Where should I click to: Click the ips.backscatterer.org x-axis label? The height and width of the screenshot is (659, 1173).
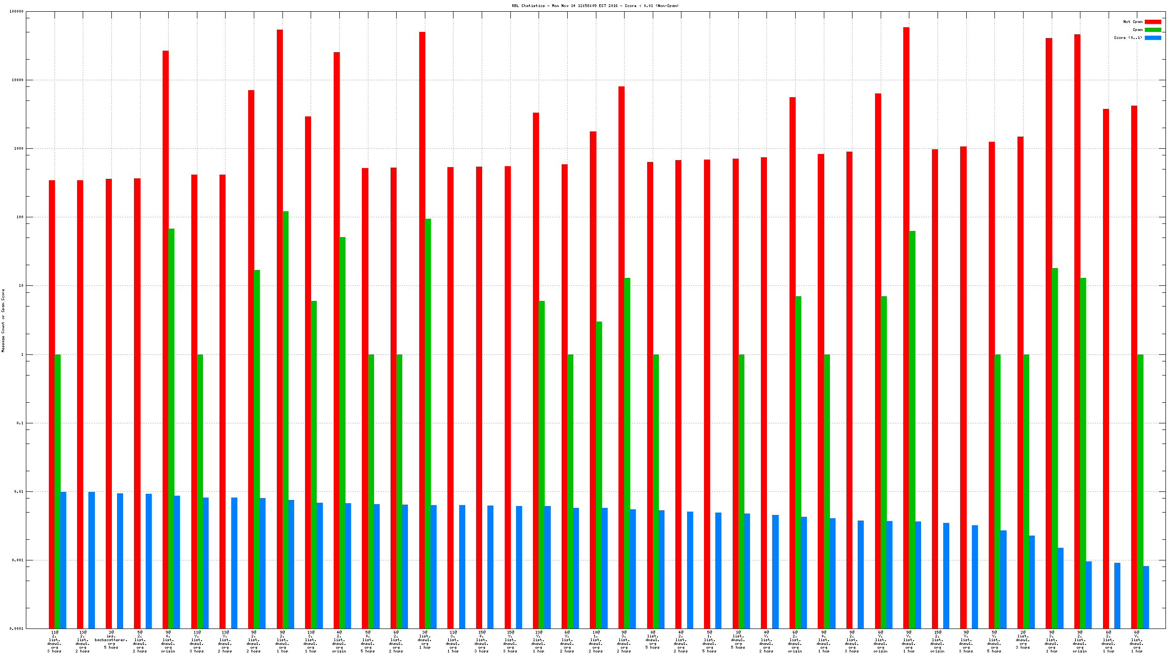[x=111, y=640]
